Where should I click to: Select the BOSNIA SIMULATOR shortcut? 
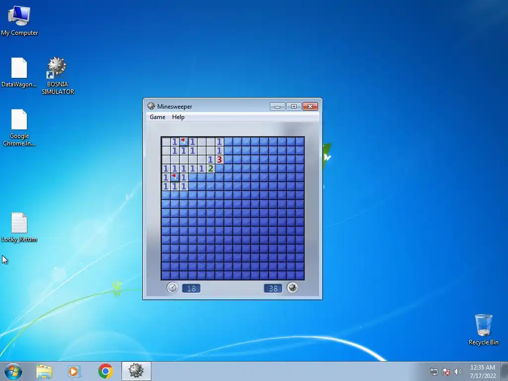coord(58,75)
